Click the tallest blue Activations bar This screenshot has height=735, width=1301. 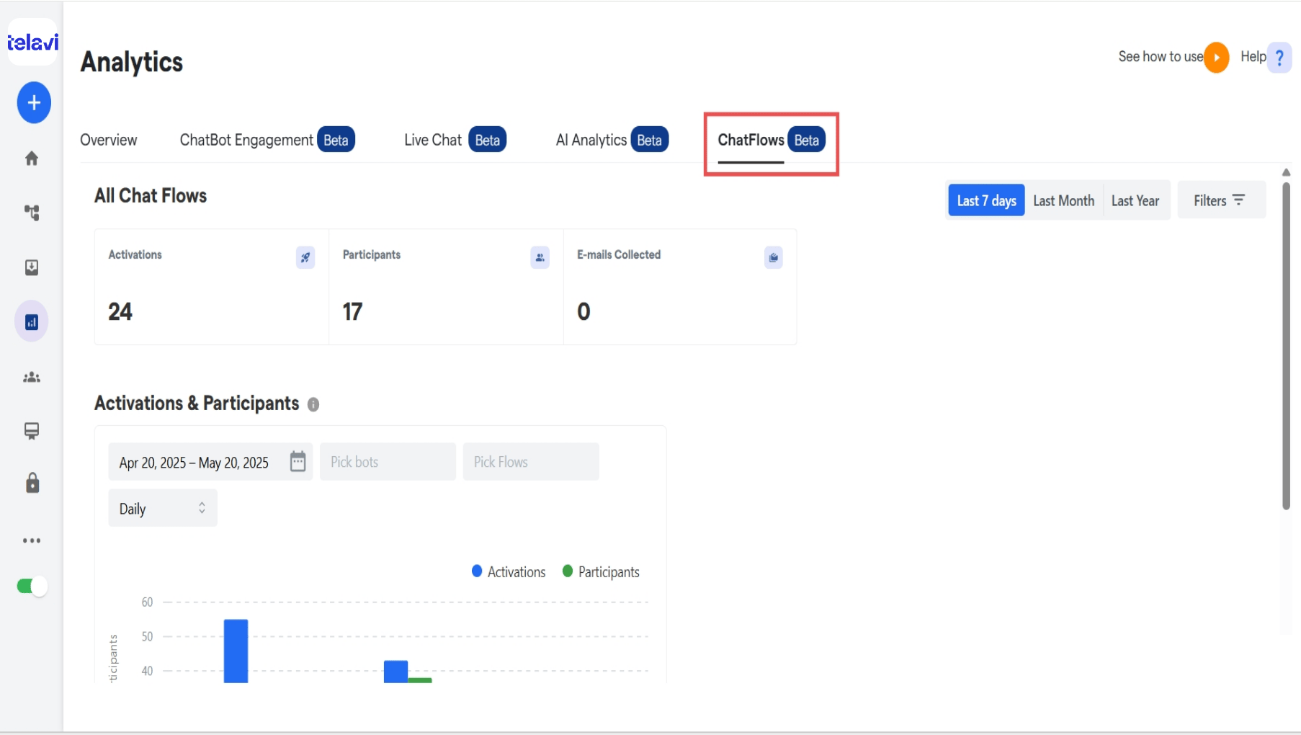point(236,651)
